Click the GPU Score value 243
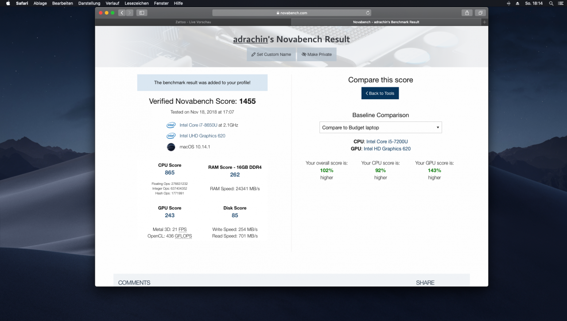The width and height of the screenshot is (567, 321). pyautogui.click(x=170, y=215)
